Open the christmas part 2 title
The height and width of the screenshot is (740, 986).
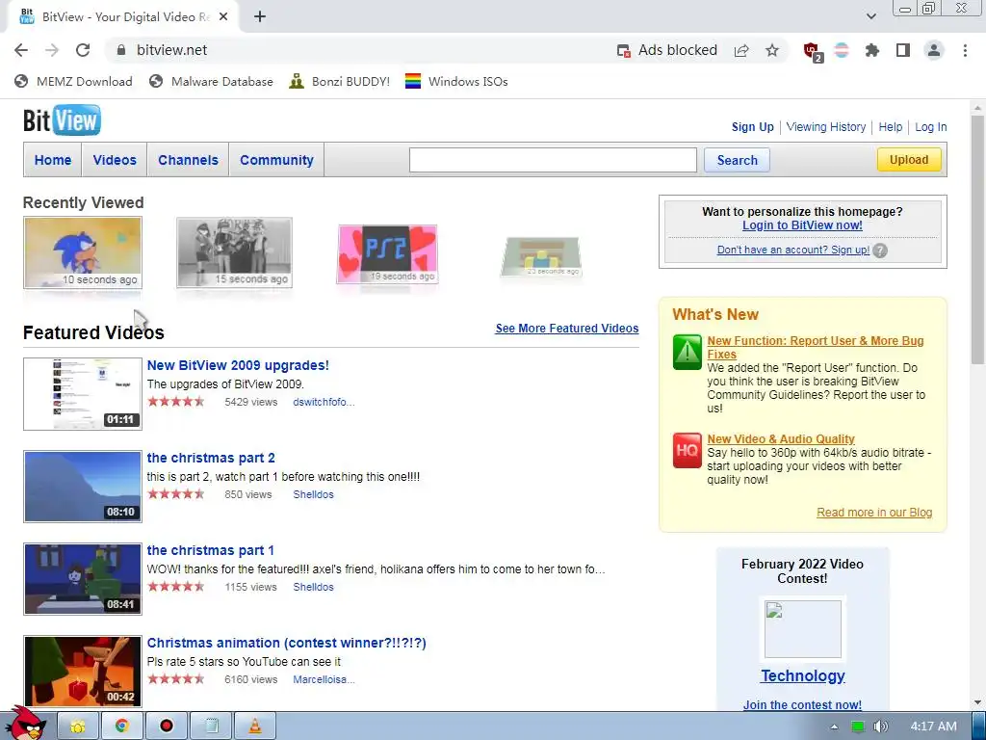click(211, 458)
